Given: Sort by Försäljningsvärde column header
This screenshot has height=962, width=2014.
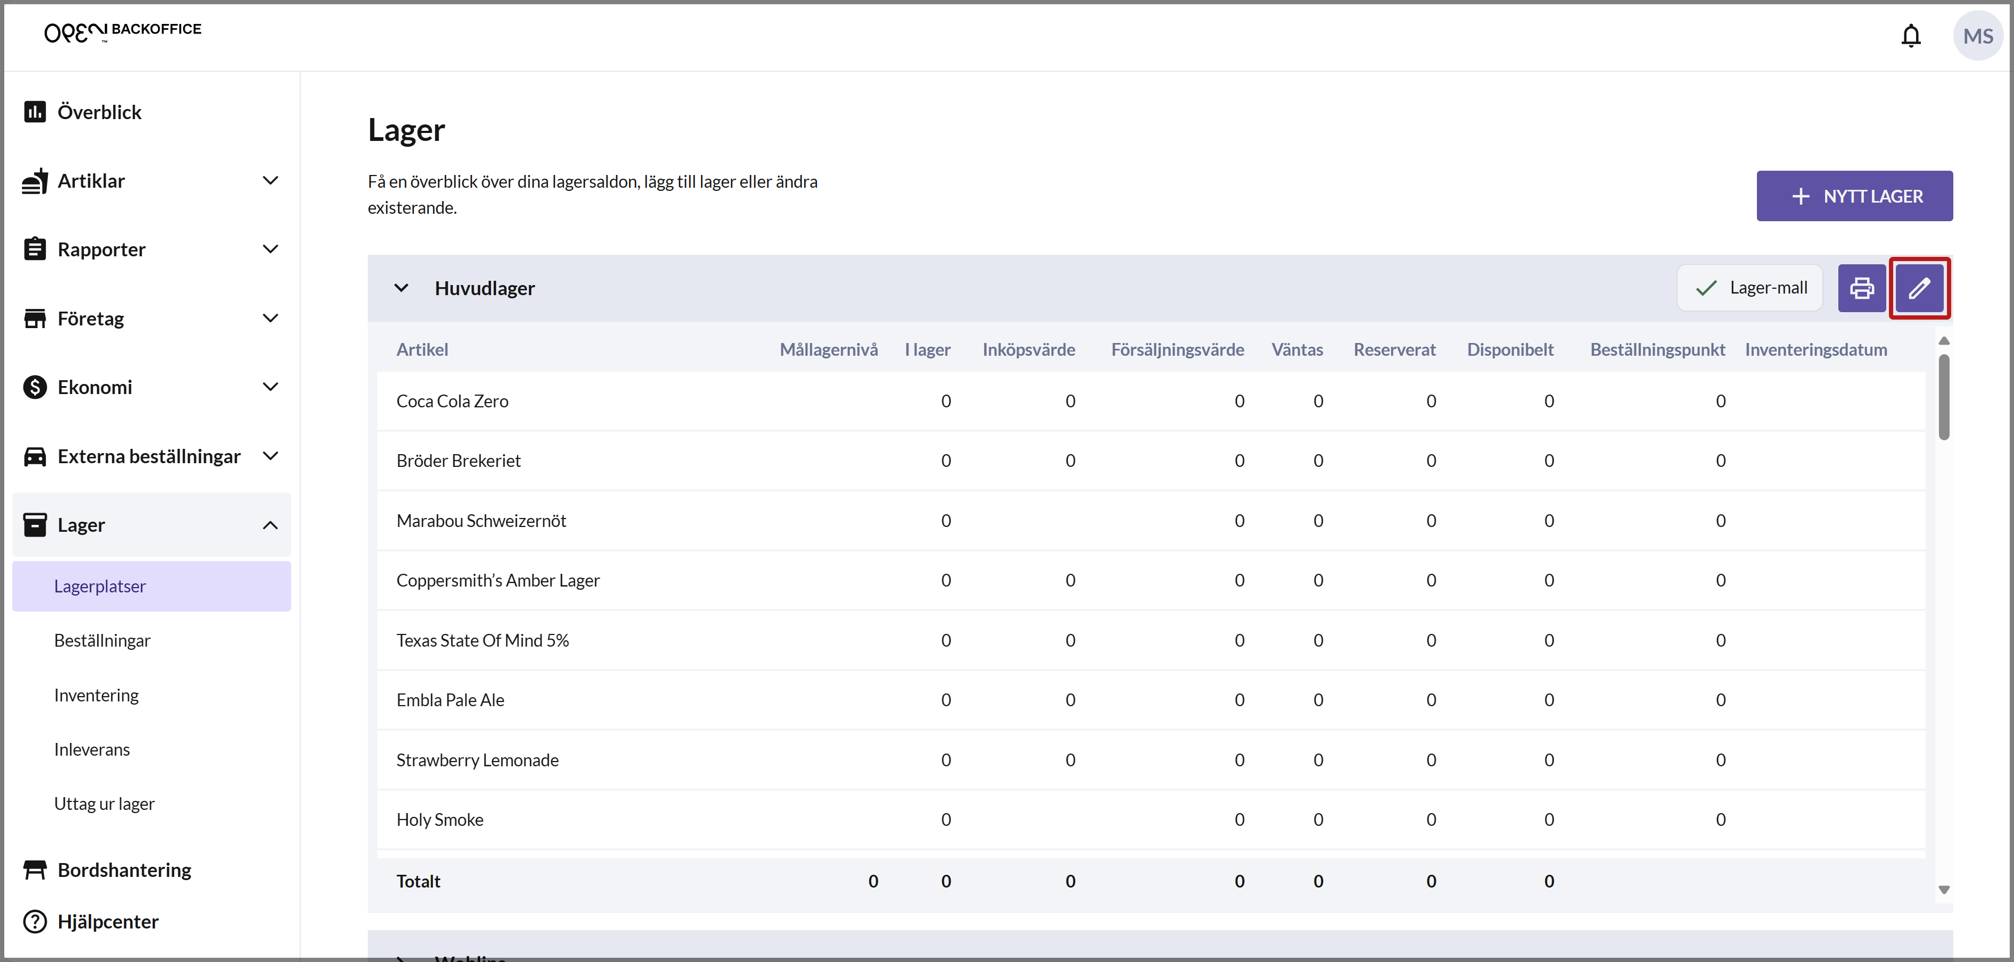Looking at the screenshot, I should click(1177, 349).
